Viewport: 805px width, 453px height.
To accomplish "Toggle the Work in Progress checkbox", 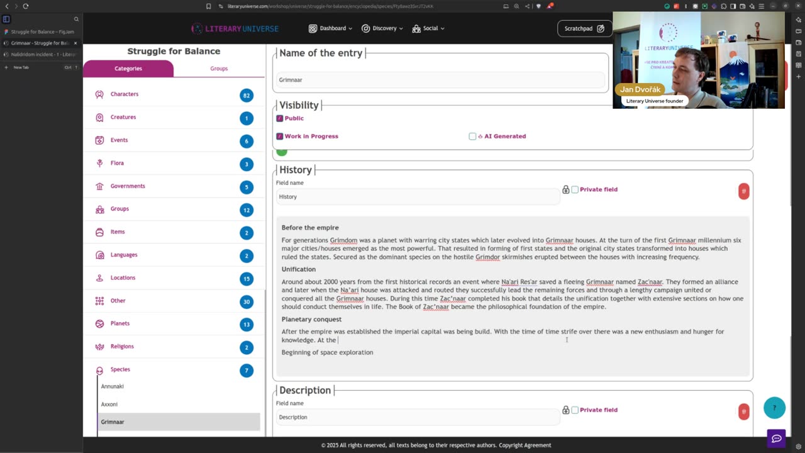I will click(x=280, y=137).
